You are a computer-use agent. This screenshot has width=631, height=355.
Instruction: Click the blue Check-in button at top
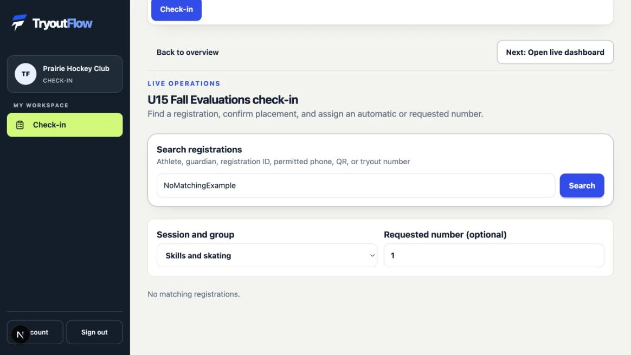pyautogui.click(x=176, y=9)
